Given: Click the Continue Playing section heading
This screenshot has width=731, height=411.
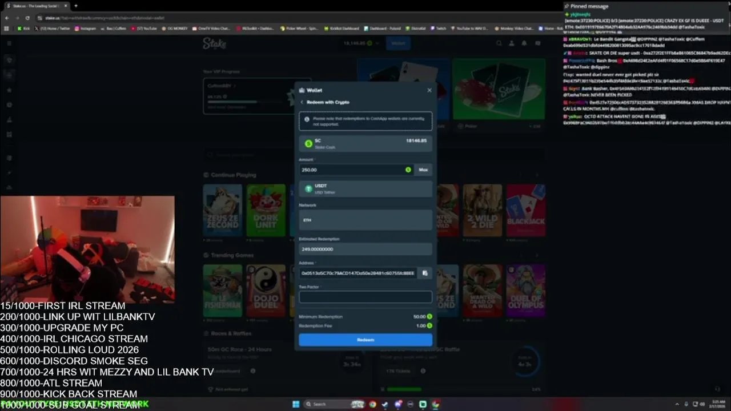Looking at the screenshot, I should pos(234,175).
